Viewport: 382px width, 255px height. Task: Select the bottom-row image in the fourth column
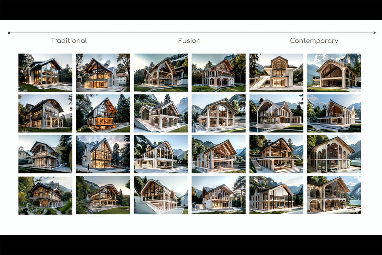219,195
